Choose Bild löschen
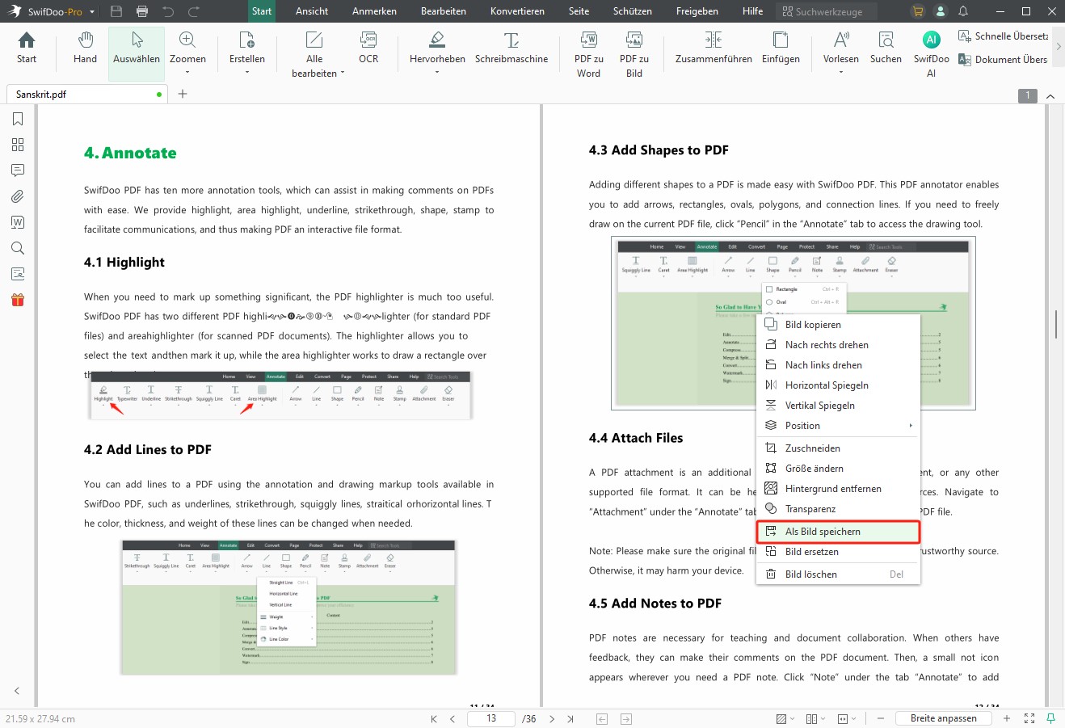Viewport: 1065px width, 728px height. 838,574
